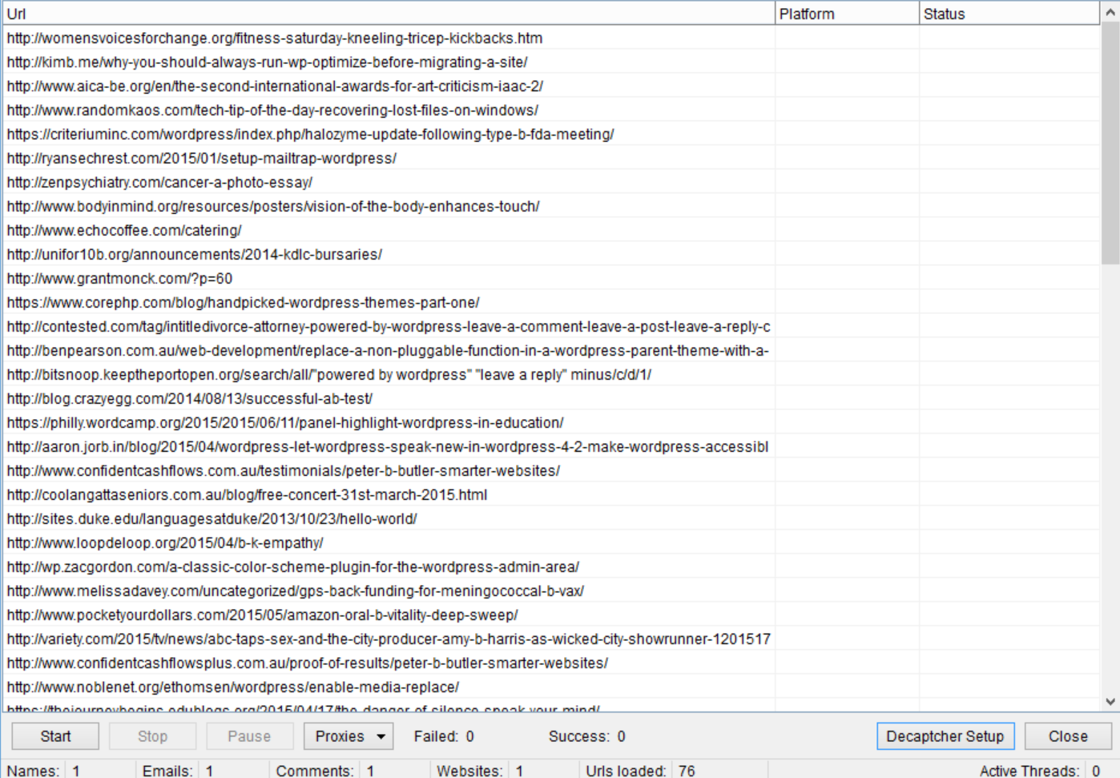This screenshot has width=1120, height=778.
Task: Click the Platform column header
Action: pos(846,14)
